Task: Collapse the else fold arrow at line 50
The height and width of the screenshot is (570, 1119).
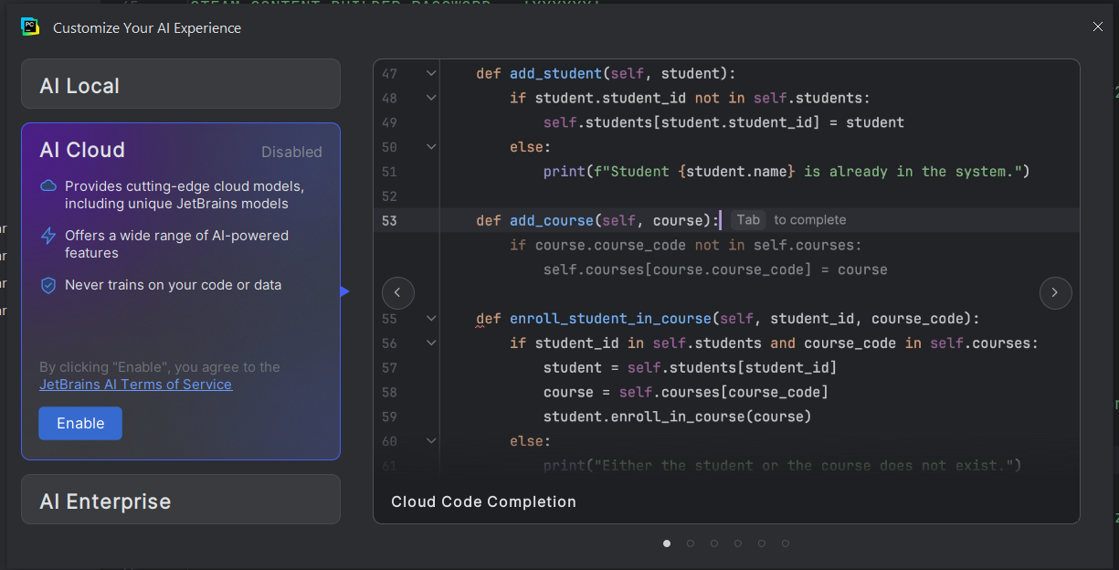Action: [431, 147]
